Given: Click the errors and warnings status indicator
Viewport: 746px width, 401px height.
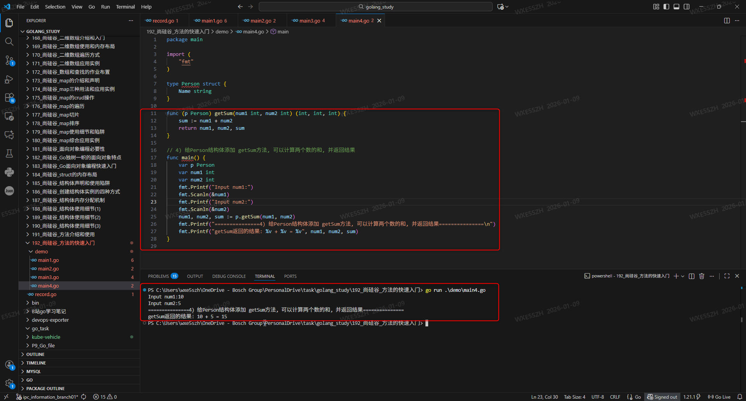Looking at the screenshot, I should click(x=105, y=397).
